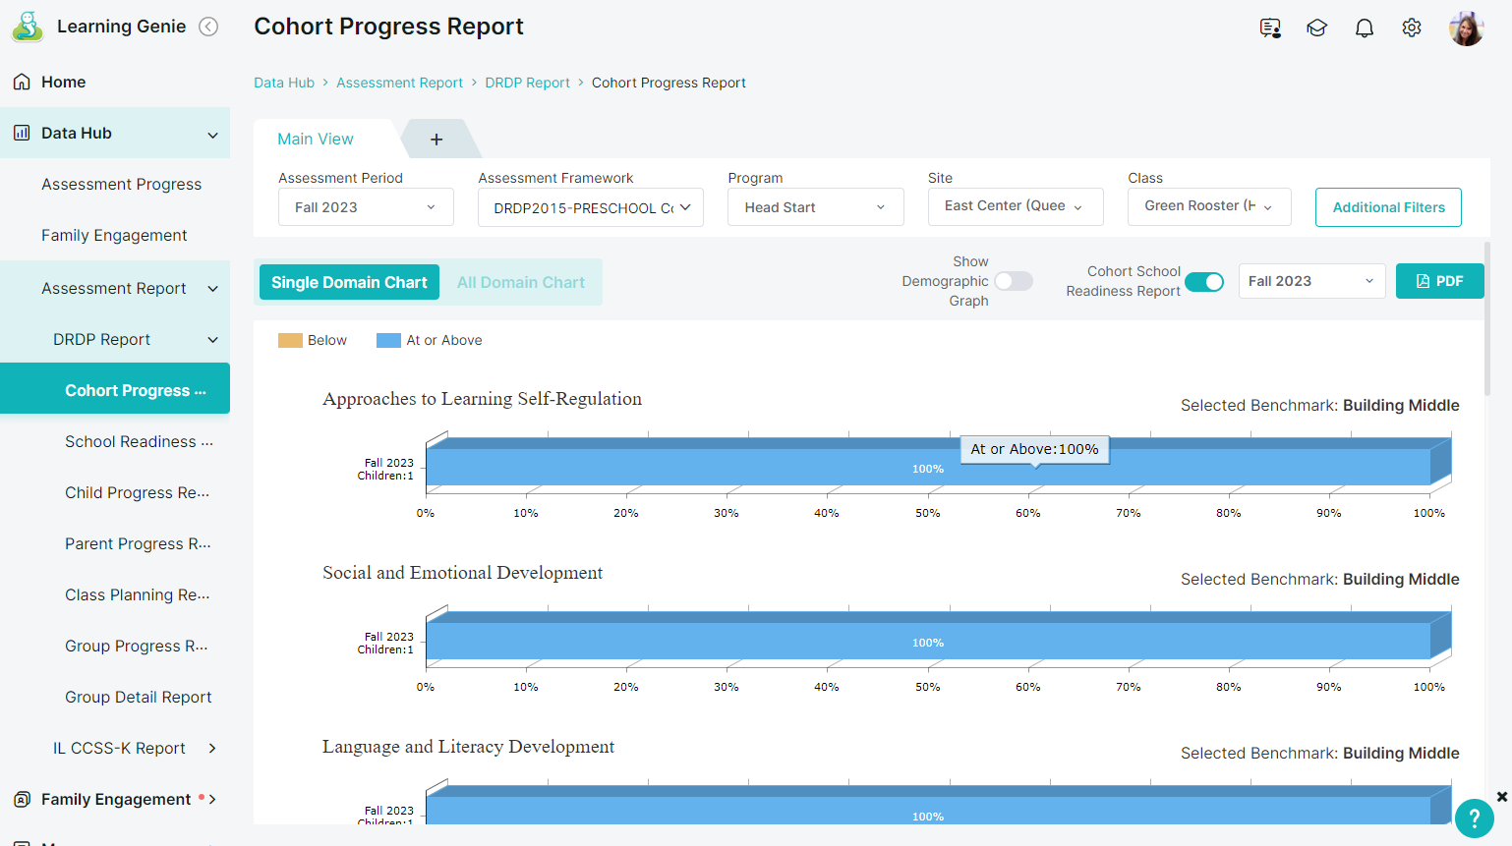Click the help question mark bubble
1512x846 pixels.
[x=1475, y=818]
